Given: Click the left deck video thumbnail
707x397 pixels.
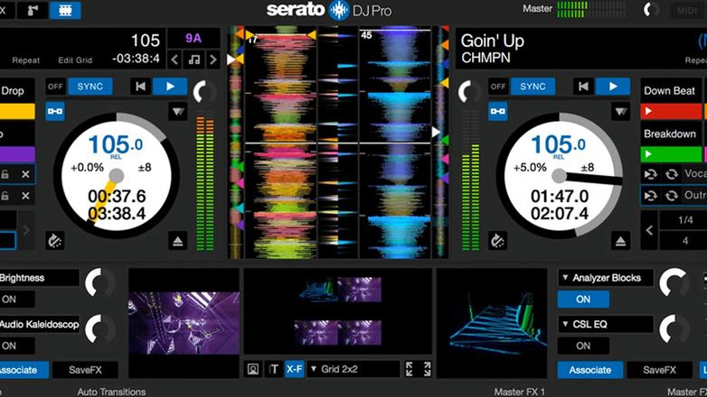Looking at the screenshot, I should coord(184,323).
